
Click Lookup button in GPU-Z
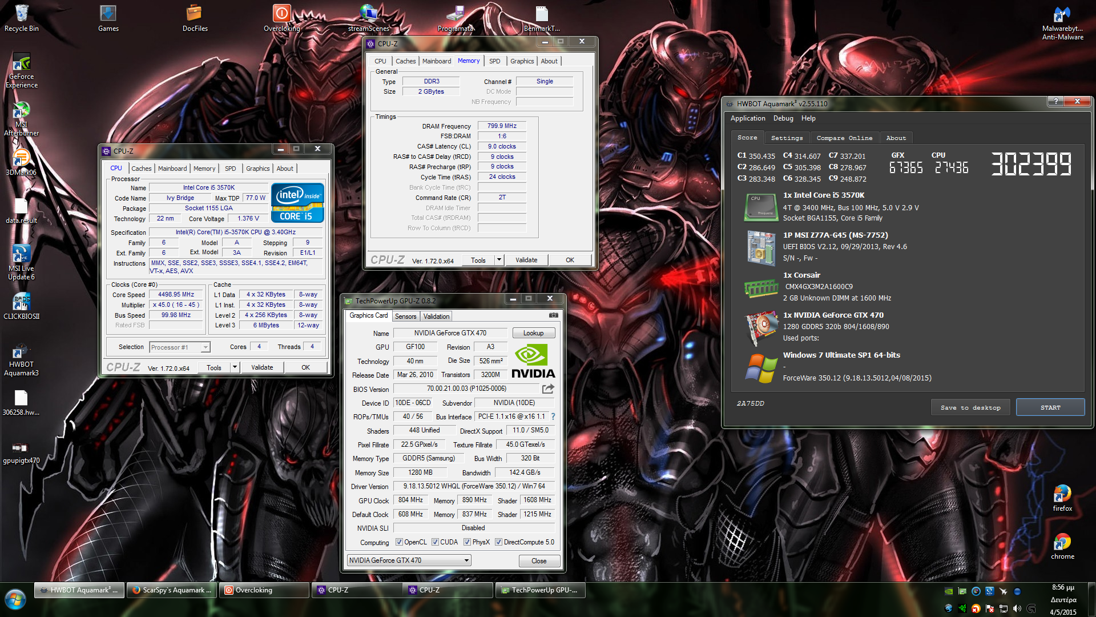533,333
